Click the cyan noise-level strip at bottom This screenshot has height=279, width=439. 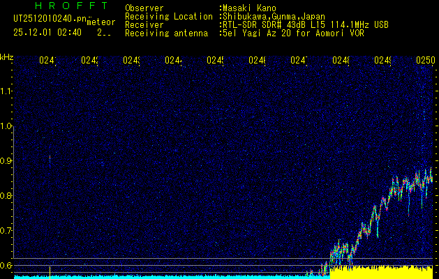174,276
